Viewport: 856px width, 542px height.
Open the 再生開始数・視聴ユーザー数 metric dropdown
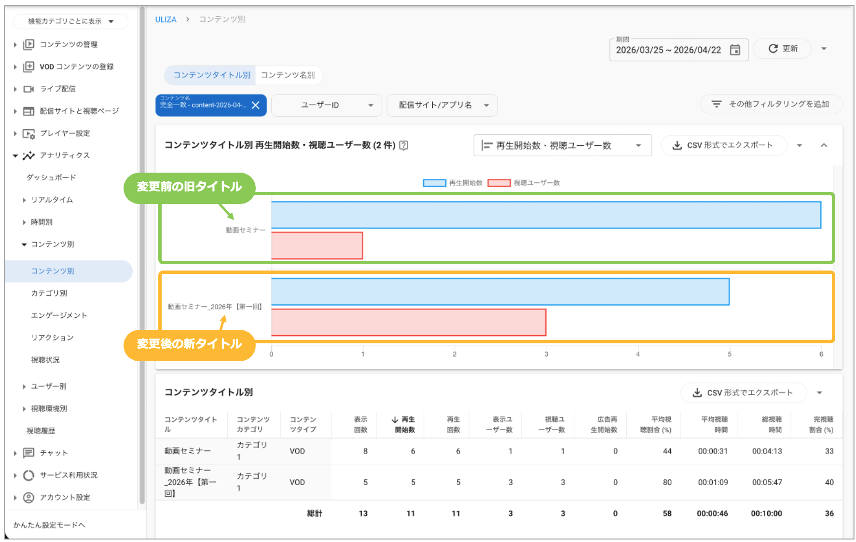[x=563, y=145]
